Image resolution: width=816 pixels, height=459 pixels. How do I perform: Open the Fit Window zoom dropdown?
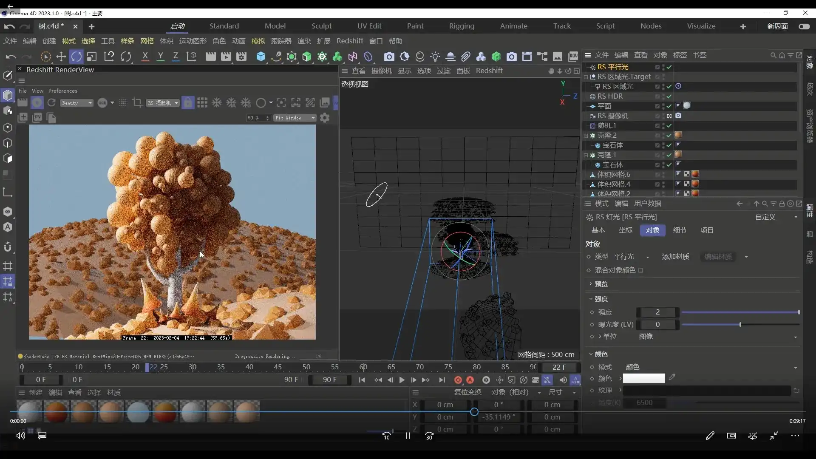[295, 118]
